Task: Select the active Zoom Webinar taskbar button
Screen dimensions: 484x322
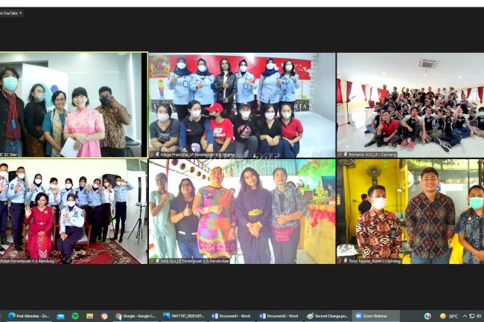Action: [x=375, y=316]
